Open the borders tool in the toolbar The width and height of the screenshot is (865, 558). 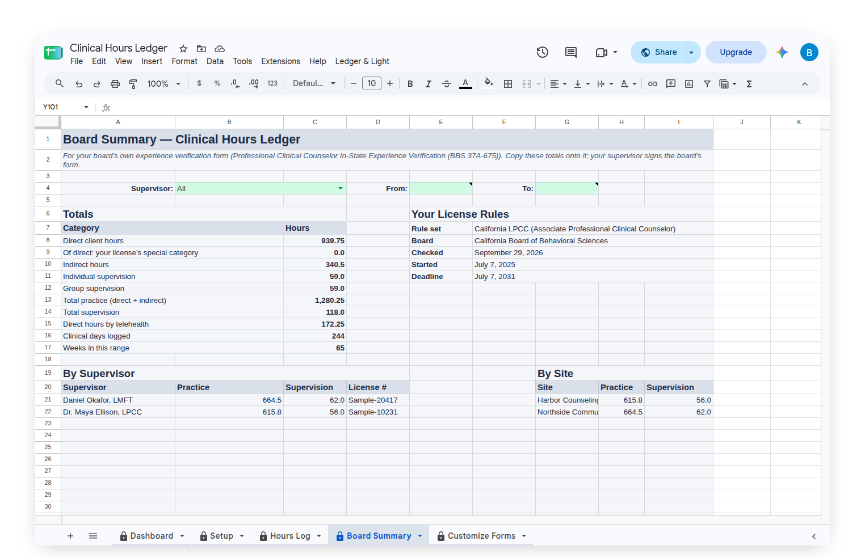click(508, 84)
